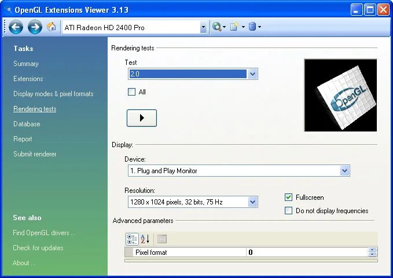This screenshot has height=278, width=393.
Task: Start the rendering test play button
Action: [142, 118]
